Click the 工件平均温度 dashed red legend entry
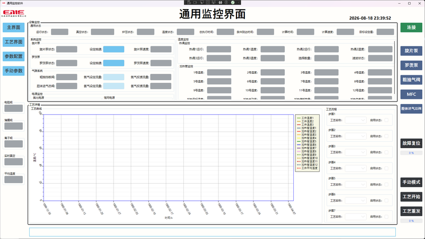Image resolution: width=425 pixels, height=239 pixels. 307,168
